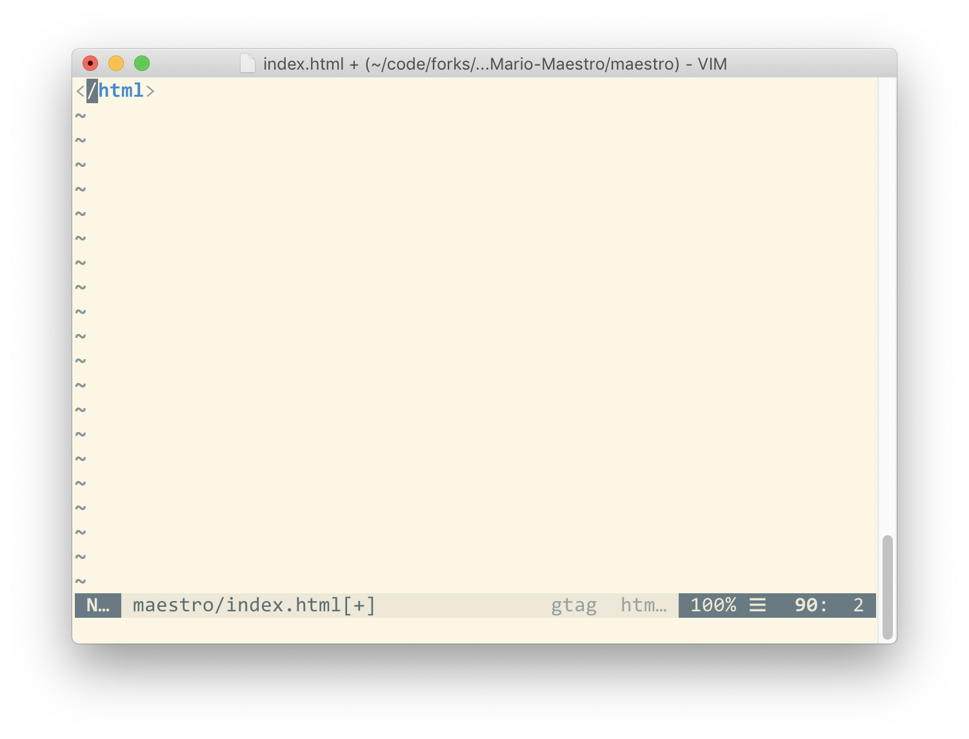Image resolution: width=969 pixels, height=739 pixels.
Task: Click the document proxy icon in the title bar
Action: click(248, 64)
